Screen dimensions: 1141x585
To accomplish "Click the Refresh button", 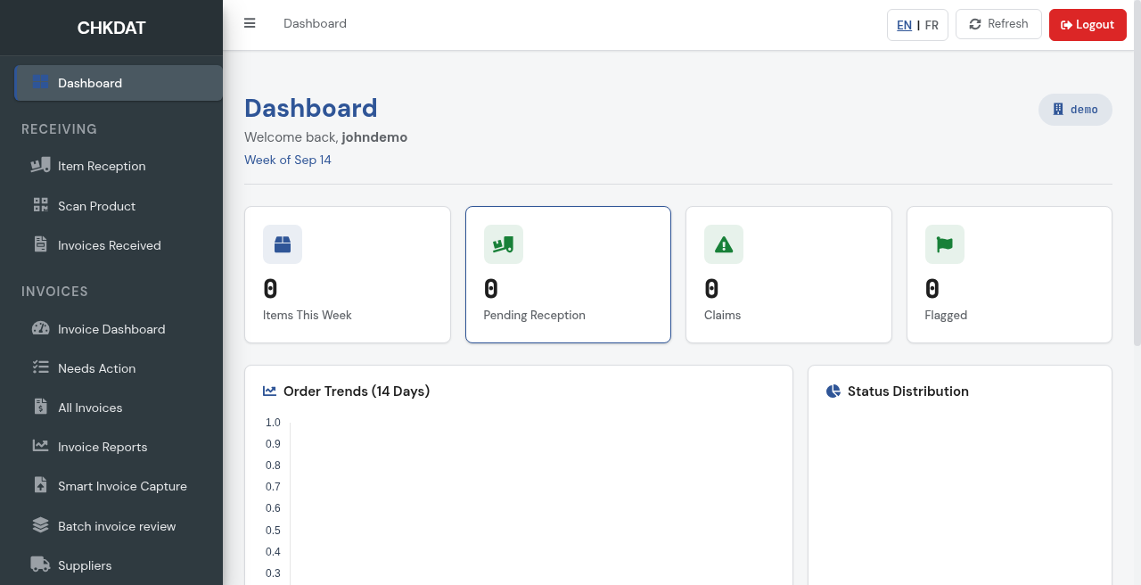I will 998,24.
